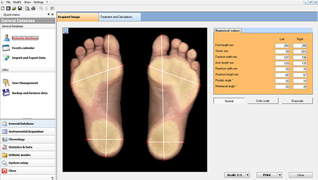Click the Print button
This screenshot has width=318, height=180.
click(x=267, y=175)
